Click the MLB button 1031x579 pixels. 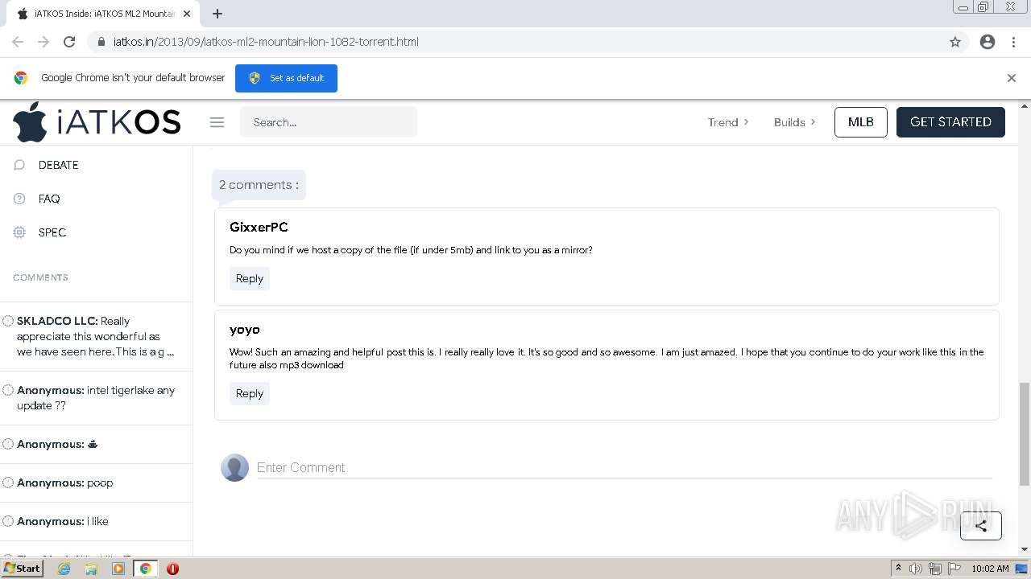(861, 122)
